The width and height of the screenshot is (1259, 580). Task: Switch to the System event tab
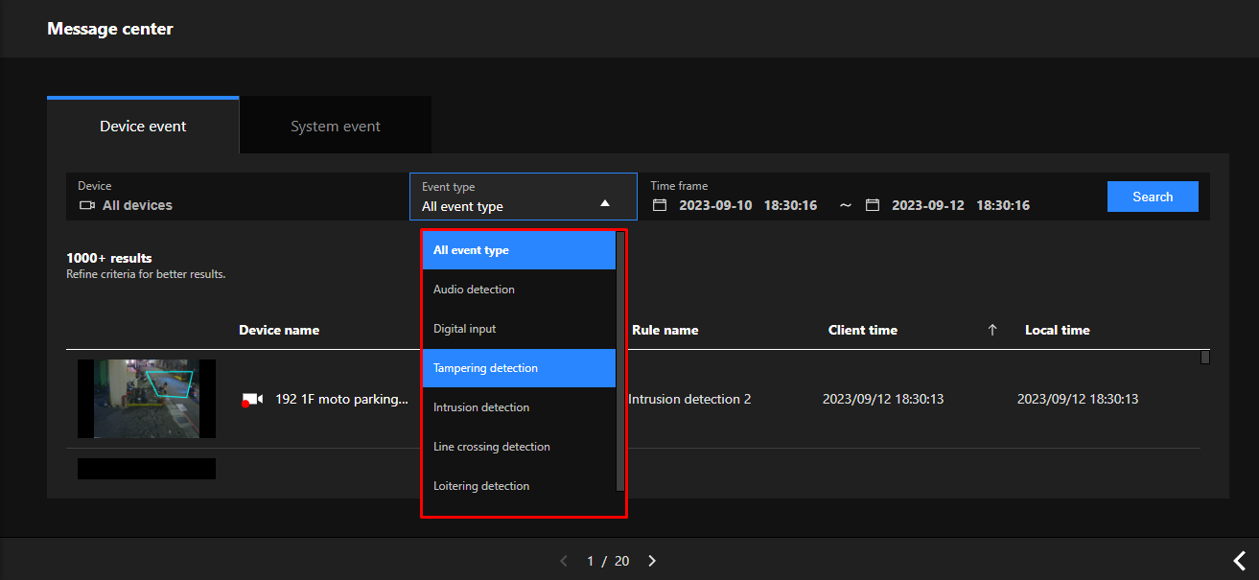pos(336,126)
